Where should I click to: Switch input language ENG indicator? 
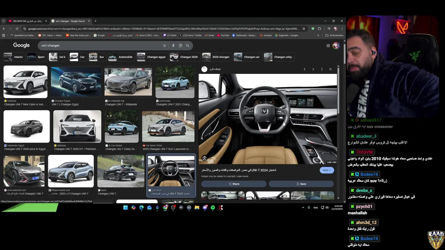click(316, 208)
